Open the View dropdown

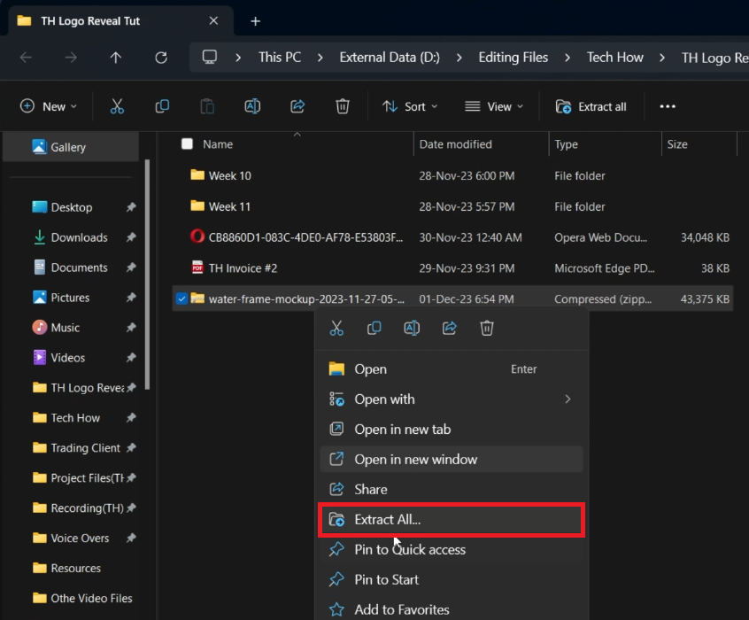coord(494,106)
